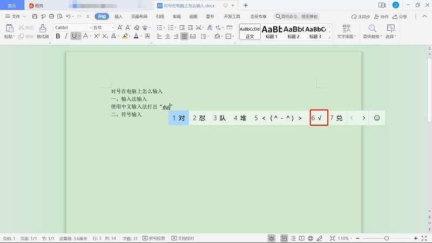This screenshot has height=243, width=432.
Task: Click the superscript X² icon
Action: (97, 36)
